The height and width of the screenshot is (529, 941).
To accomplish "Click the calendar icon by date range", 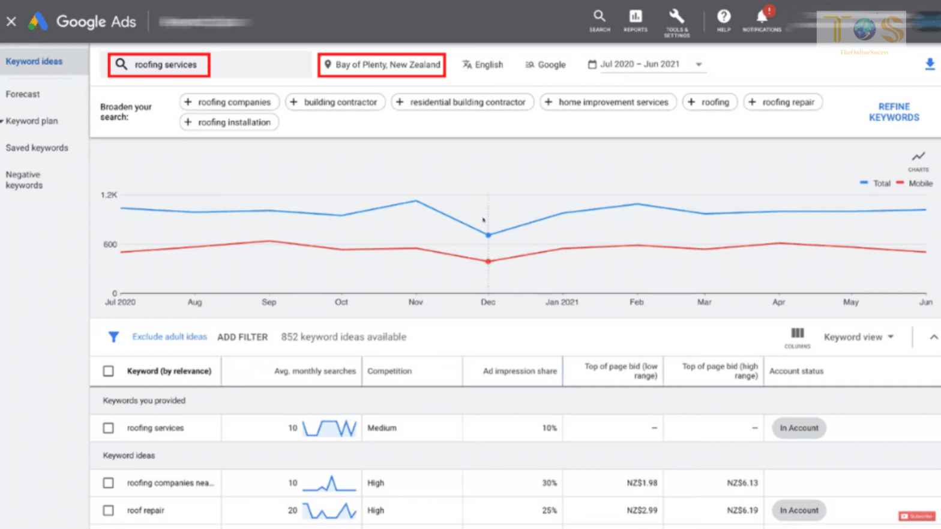I will point(592,64).
